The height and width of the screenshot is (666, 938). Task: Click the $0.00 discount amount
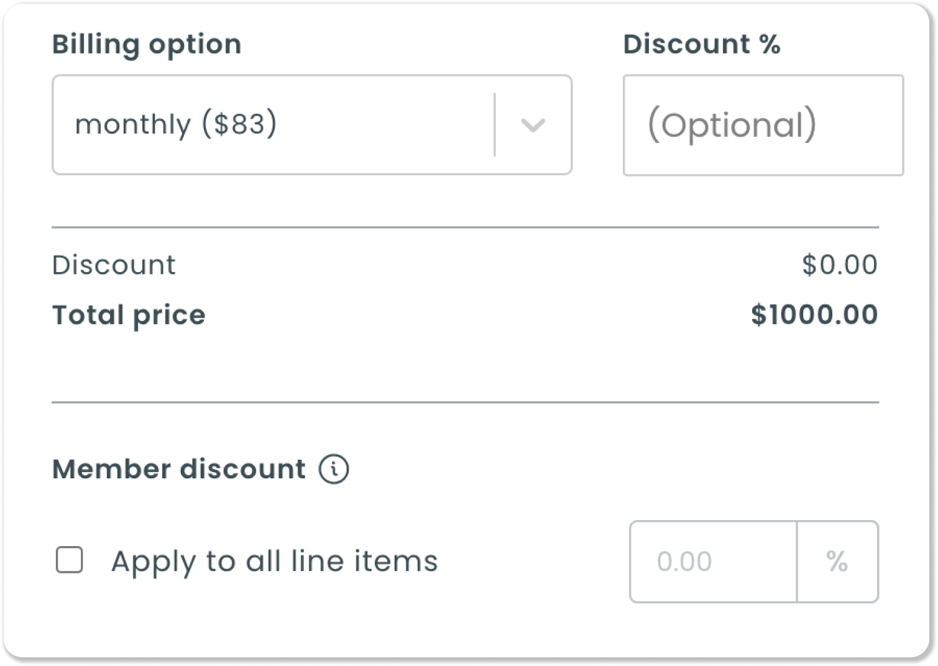[x=840, y=265]
